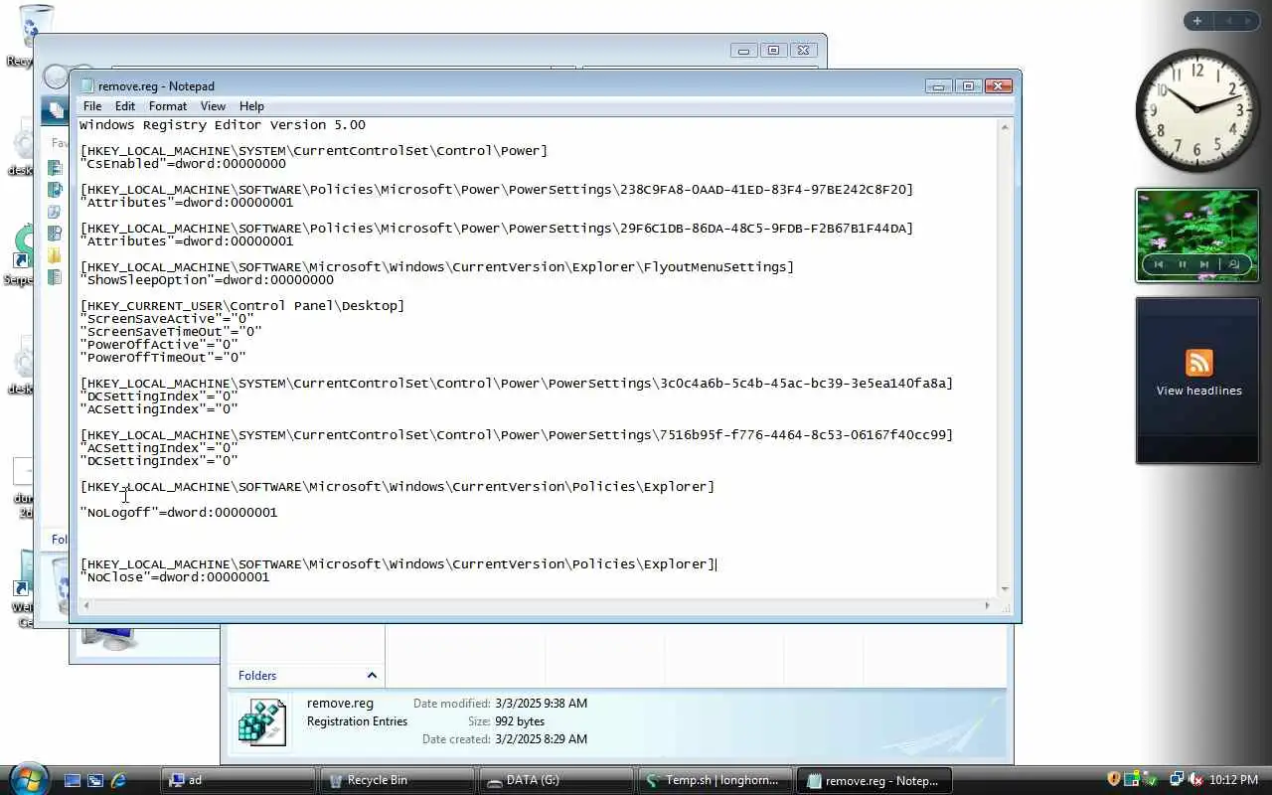This screenshot has width=1272, height=795.
Task: Click the [HKEY_CURRENT_USER\Control Panel\Desktop] line
Action: point(242,306)
